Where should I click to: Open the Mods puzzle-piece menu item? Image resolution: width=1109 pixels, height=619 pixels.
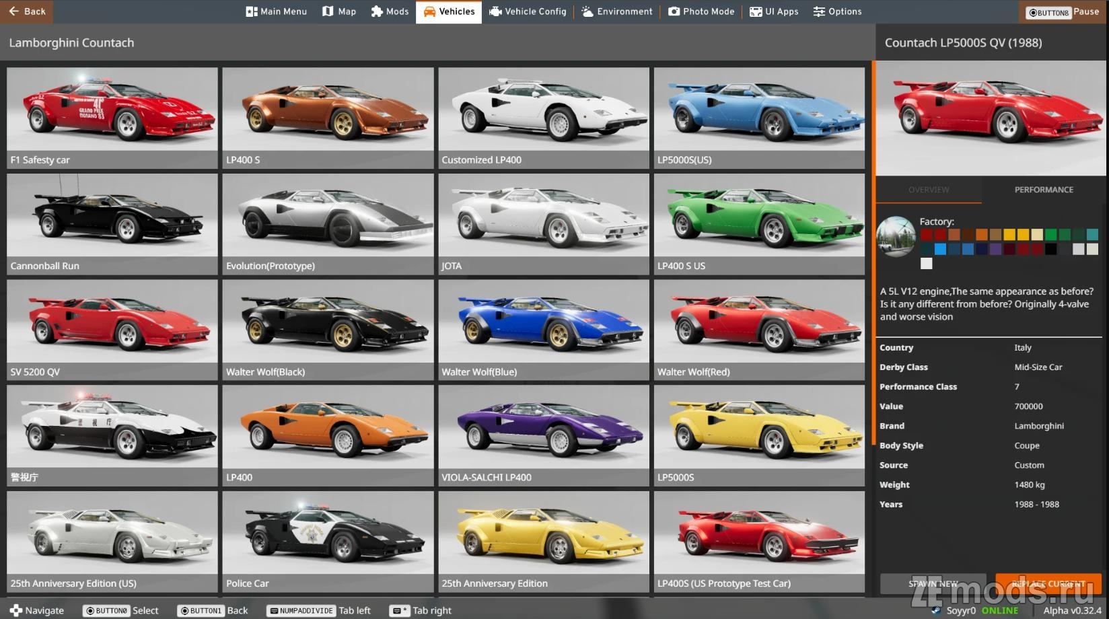pyautogui.click(x=390, y=11)
